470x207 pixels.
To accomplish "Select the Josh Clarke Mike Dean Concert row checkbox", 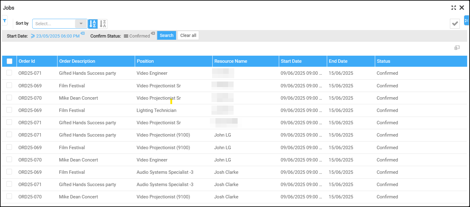I will pyautogui.click(x=9, y=196).
